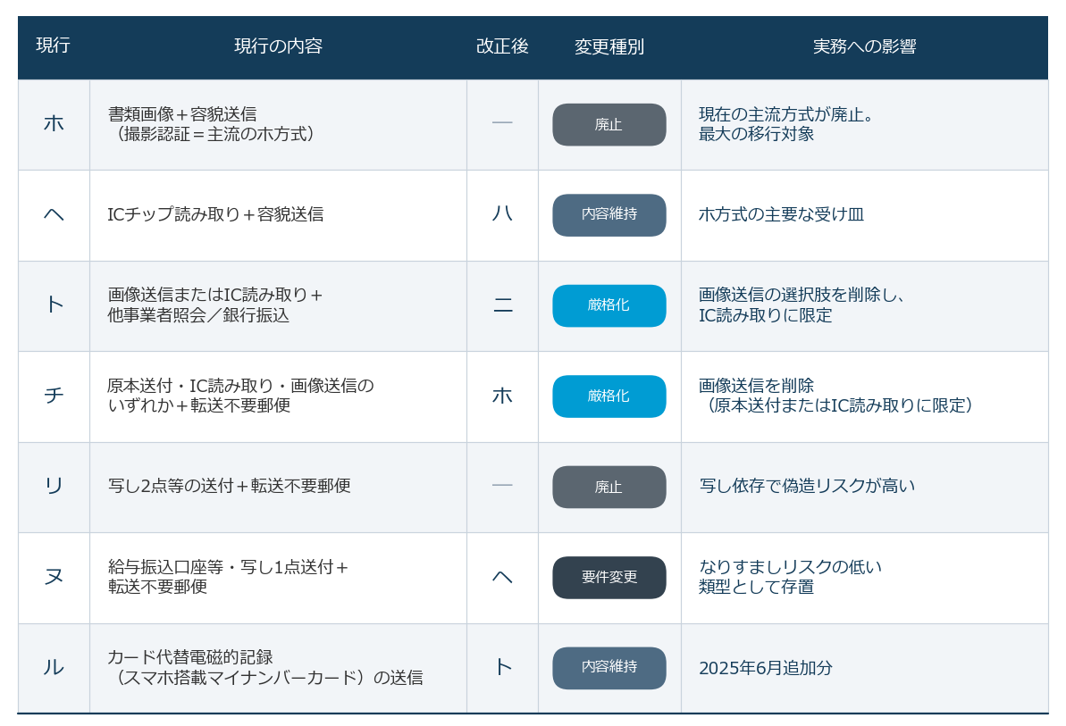The image size is (1066, 726).
Task: Click the 改正後 cell ホ in the チ row
Action: (502, 396)
